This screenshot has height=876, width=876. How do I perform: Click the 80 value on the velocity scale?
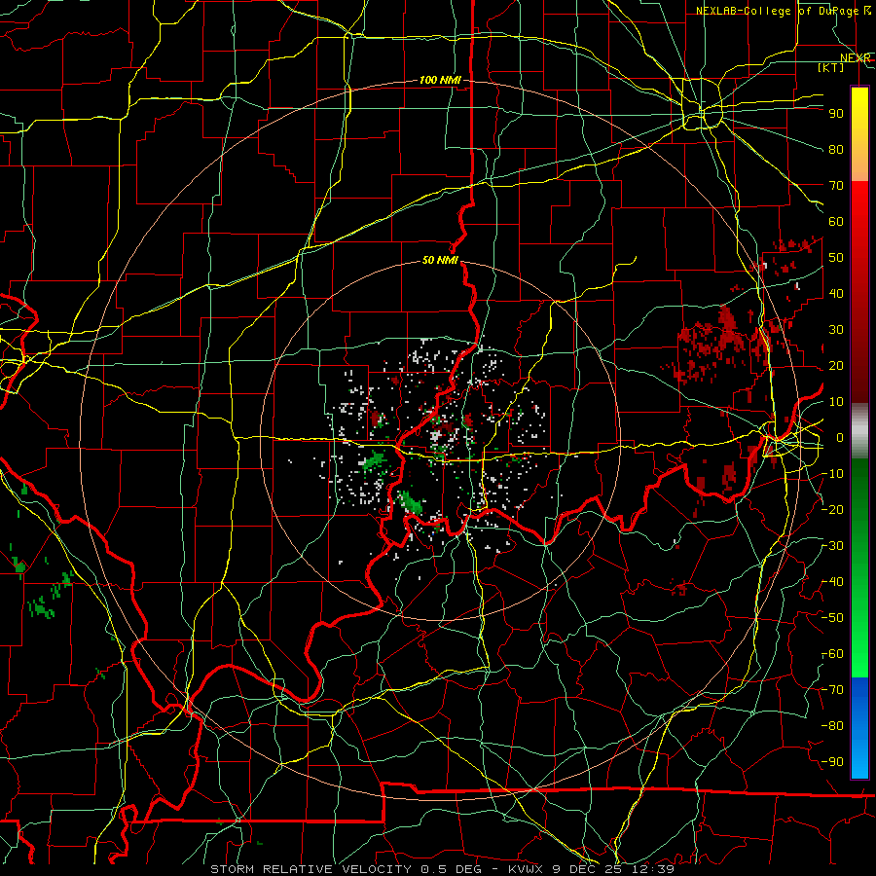[836, 150]
